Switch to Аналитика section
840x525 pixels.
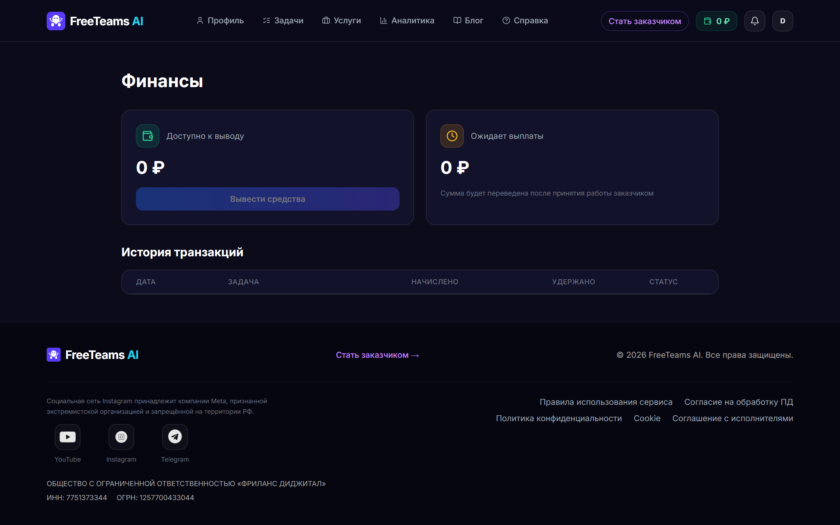407,21
